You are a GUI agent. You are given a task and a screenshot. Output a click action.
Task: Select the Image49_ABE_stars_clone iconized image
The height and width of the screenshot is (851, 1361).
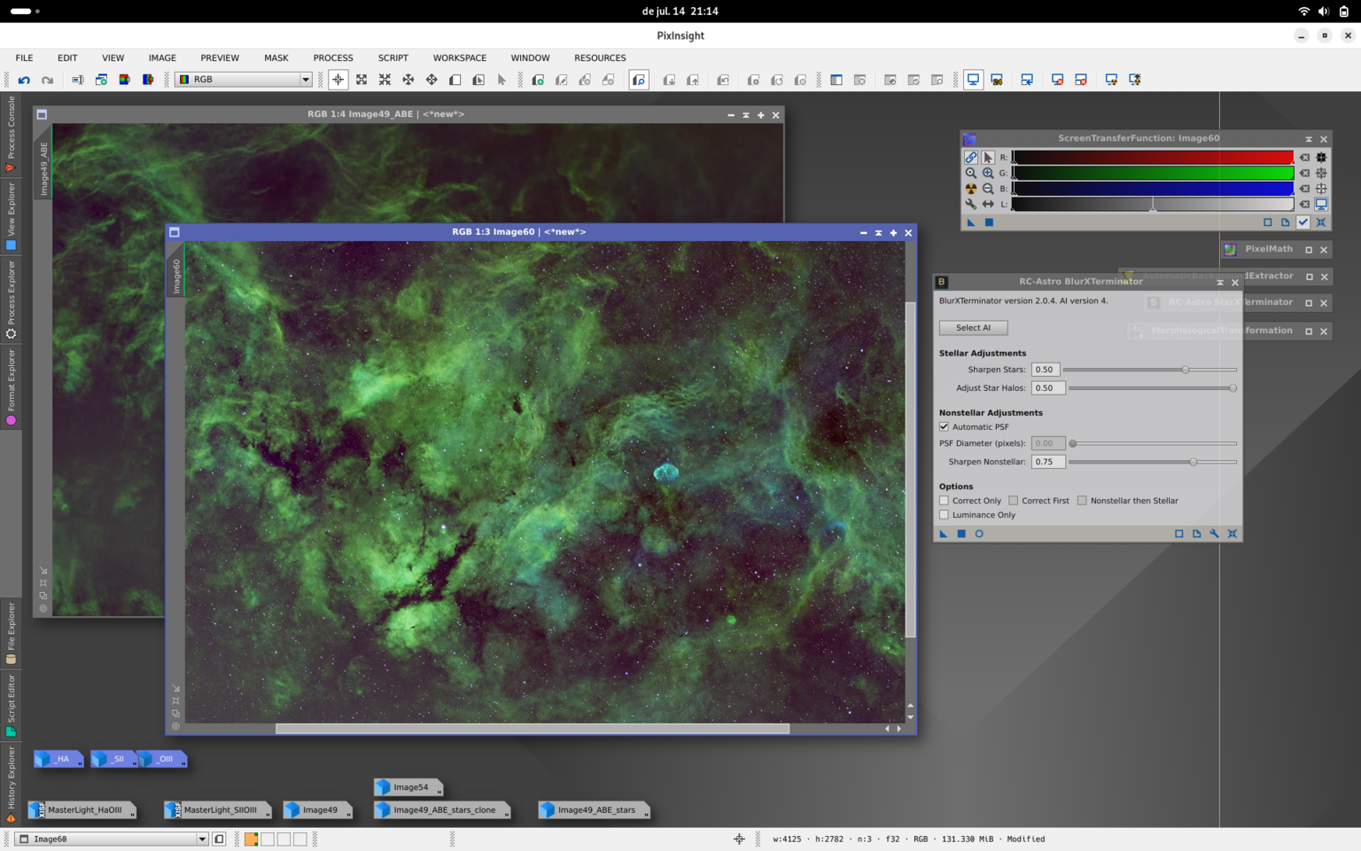click(443, 810)
